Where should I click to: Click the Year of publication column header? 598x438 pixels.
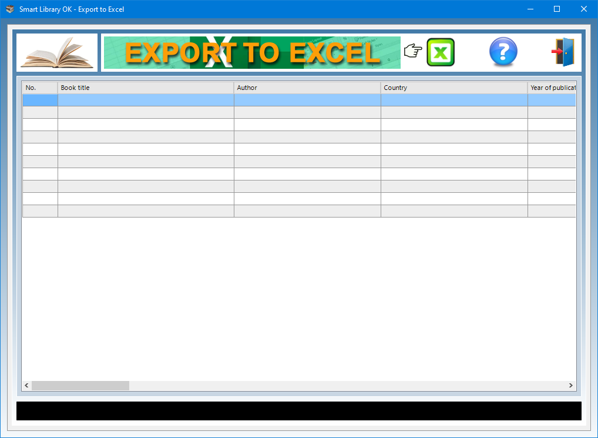(552, 88)
